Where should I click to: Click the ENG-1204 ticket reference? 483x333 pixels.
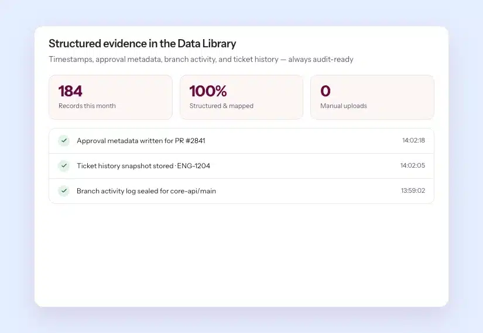coord(193,166)
